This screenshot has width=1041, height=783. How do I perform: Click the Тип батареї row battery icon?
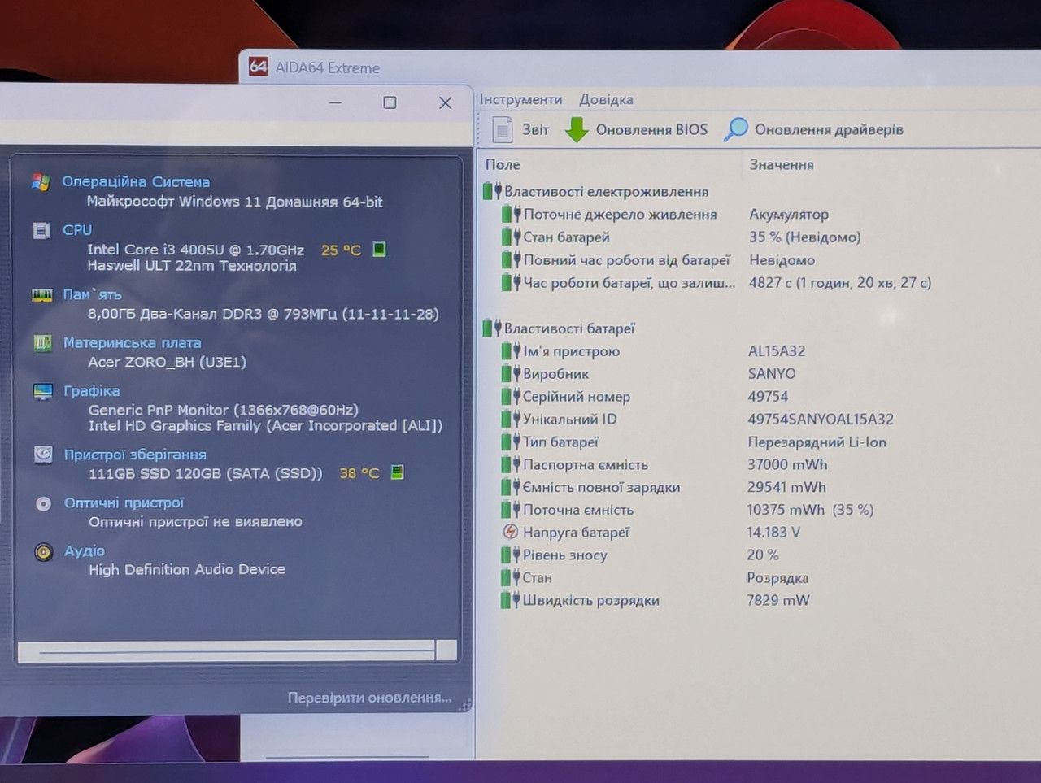511,442
